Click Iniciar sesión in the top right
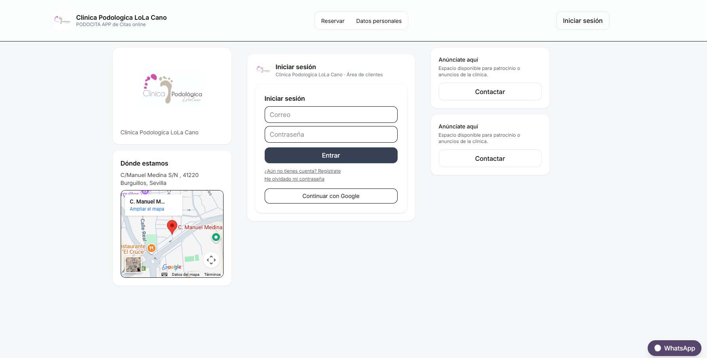Image resolution: width=707 pixels, height=358 pixels. click(582, 21)
